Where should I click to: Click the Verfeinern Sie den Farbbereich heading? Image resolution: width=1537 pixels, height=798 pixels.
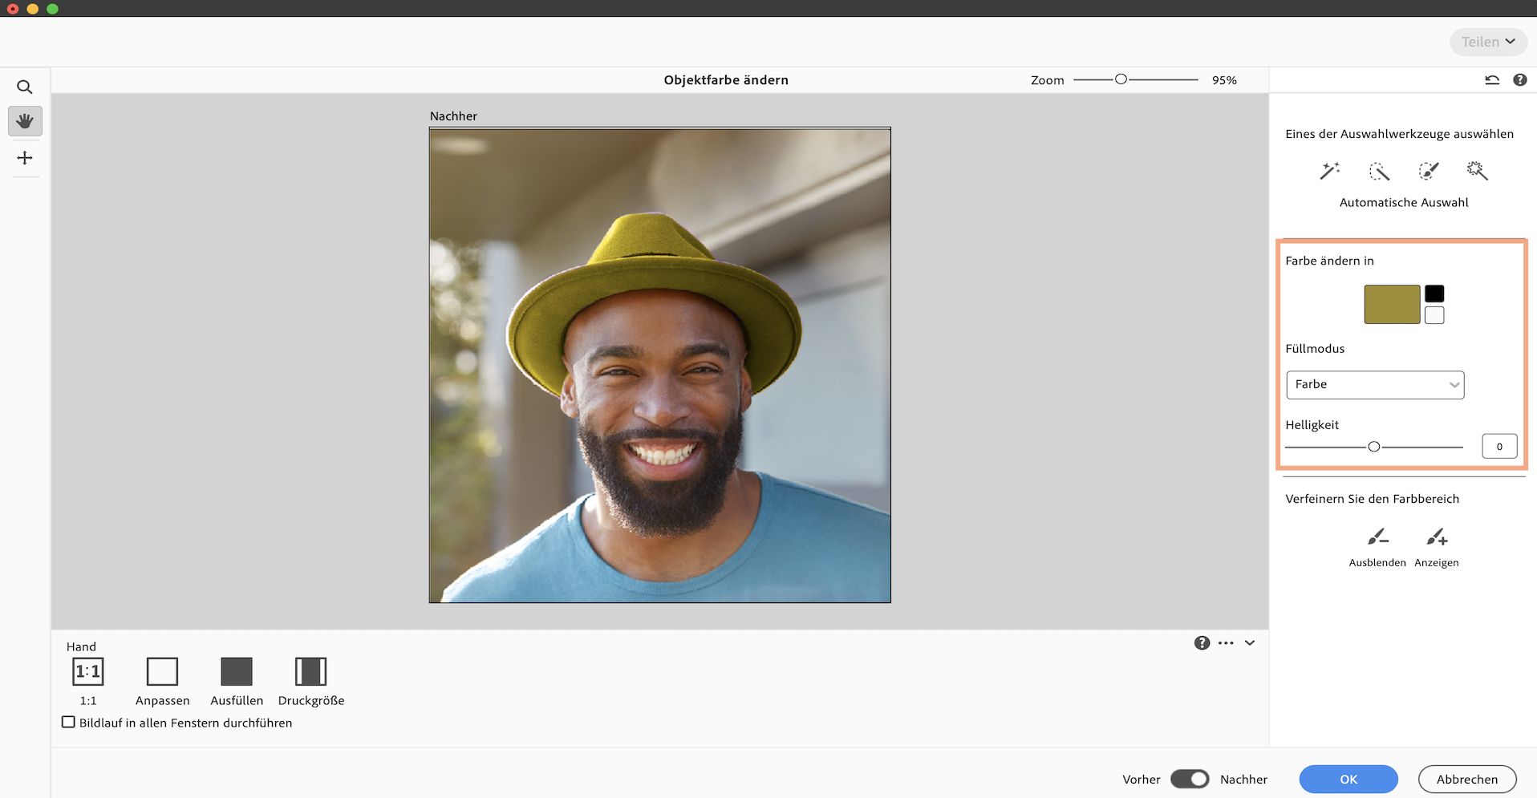tap(1372, 499)
